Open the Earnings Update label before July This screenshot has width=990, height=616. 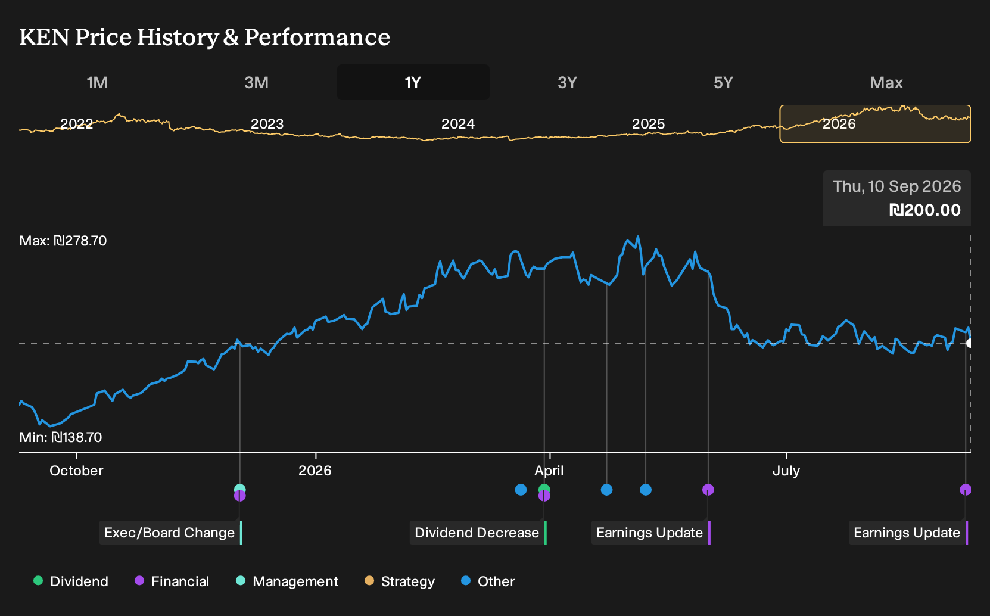(650, 533)
